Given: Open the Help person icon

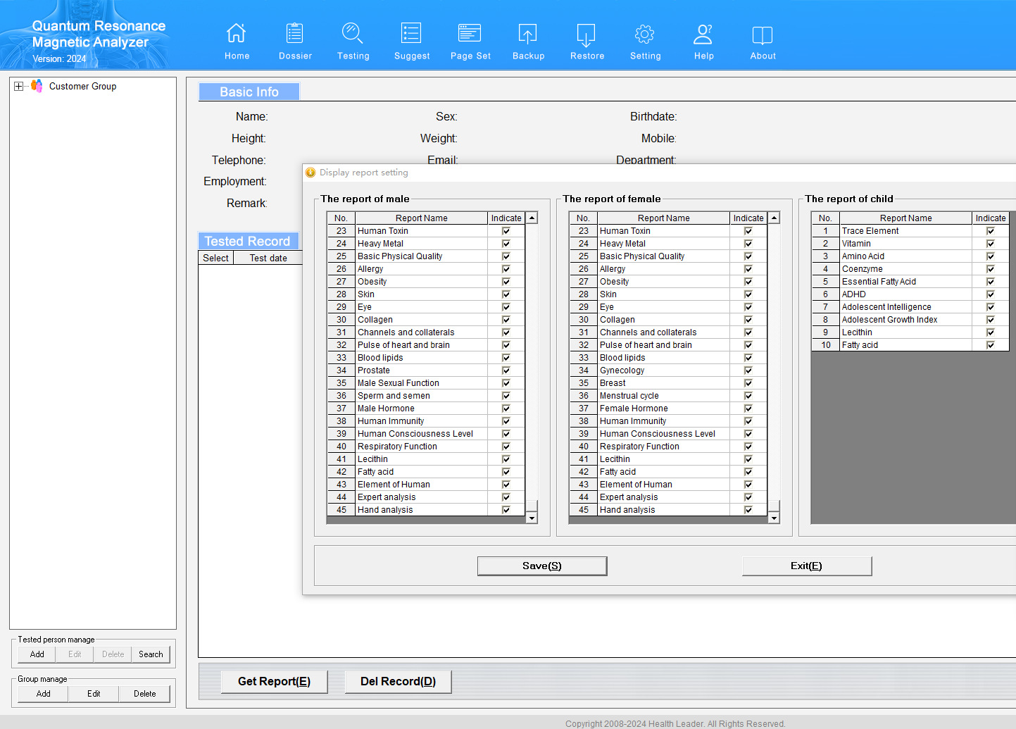Looking at the screenshot, I should click(703, 34).
